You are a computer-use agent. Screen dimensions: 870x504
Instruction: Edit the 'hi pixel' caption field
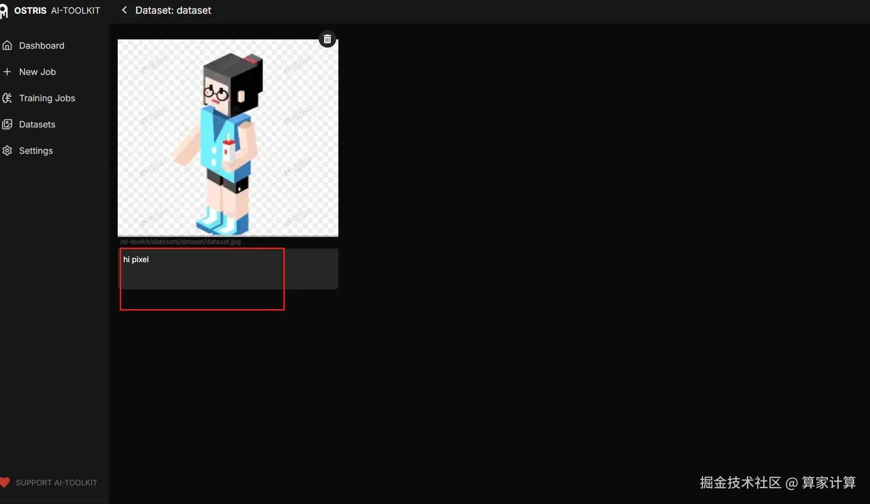pos(228,269)
